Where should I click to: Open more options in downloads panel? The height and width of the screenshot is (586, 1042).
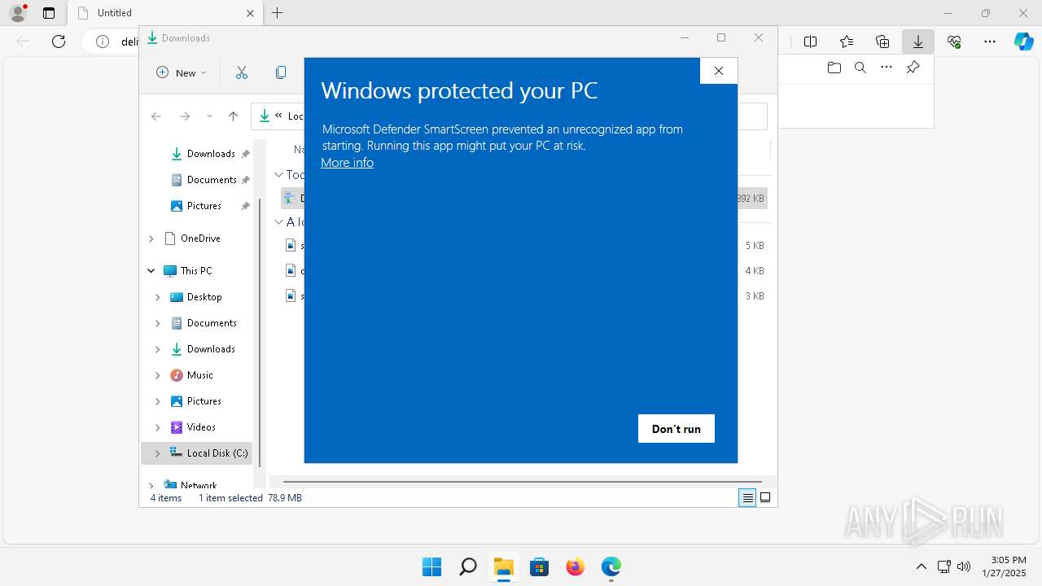tap(887, 68)
